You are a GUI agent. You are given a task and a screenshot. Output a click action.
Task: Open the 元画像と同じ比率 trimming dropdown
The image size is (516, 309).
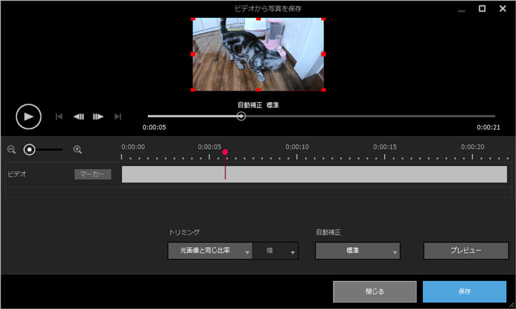pyautogui.click(x=210, y=251)
